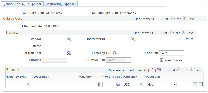Click Last link in Expense navigation

198,70
